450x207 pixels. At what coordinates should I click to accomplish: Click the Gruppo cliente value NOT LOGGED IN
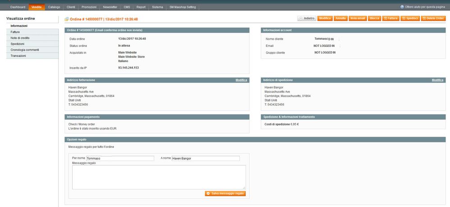coord(325,53)
